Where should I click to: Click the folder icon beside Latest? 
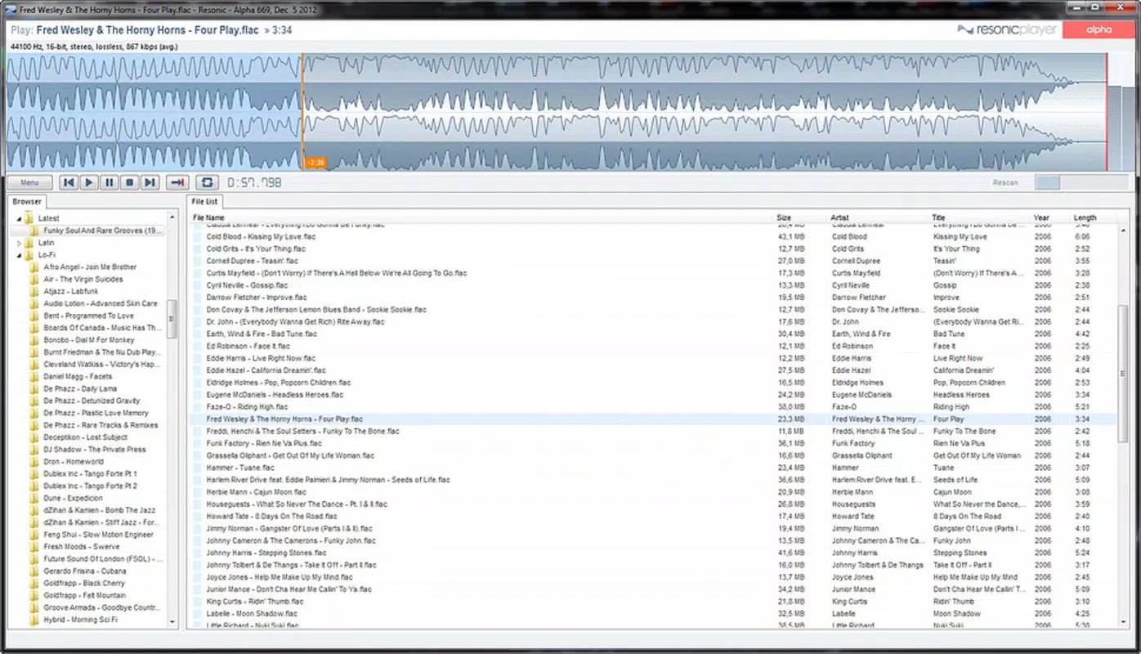(29, 218)
